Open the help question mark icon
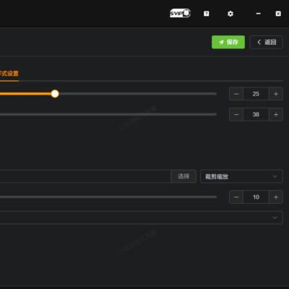This screenshot has height=289, width=289. point(206,14)
